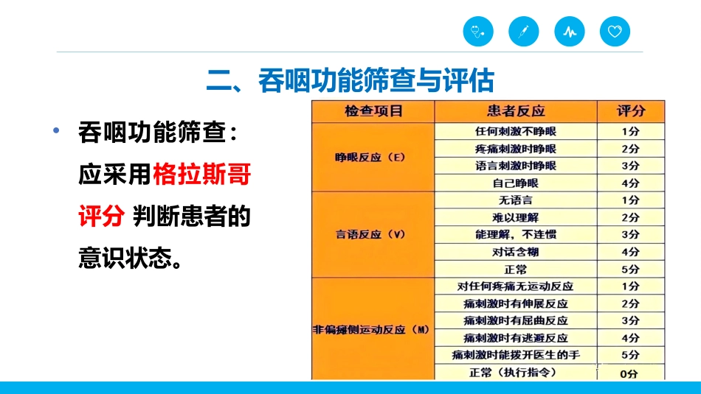Click the table header 患者反应
The image size is (701, 394).
tap(516, 111)
